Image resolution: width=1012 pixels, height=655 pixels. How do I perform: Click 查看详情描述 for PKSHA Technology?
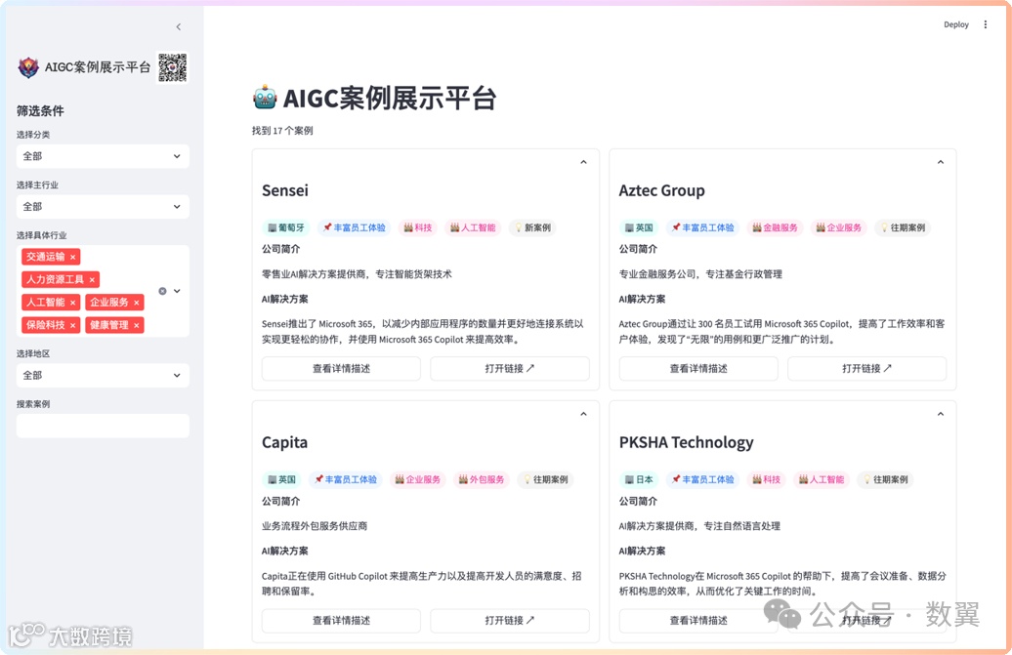point(698,620)
